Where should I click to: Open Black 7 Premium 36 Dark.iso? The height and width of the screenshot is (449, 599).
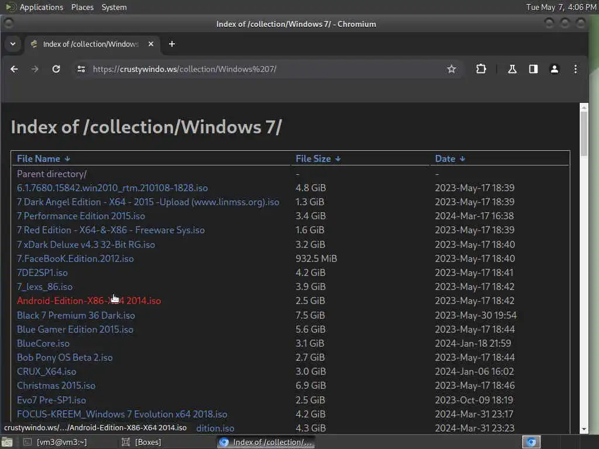point(76,315)
